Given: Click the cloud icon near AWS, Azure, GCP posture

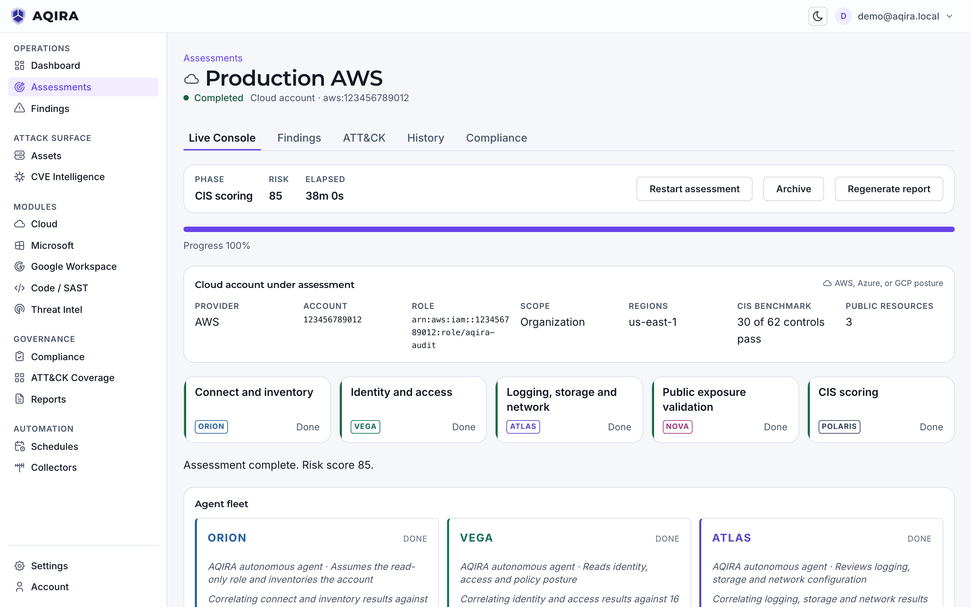Looking at the screenshot, I should [x=827, y=283].
